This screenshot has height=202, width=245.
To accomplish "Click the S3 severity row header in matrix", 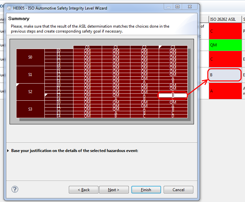I will [30, 109].
